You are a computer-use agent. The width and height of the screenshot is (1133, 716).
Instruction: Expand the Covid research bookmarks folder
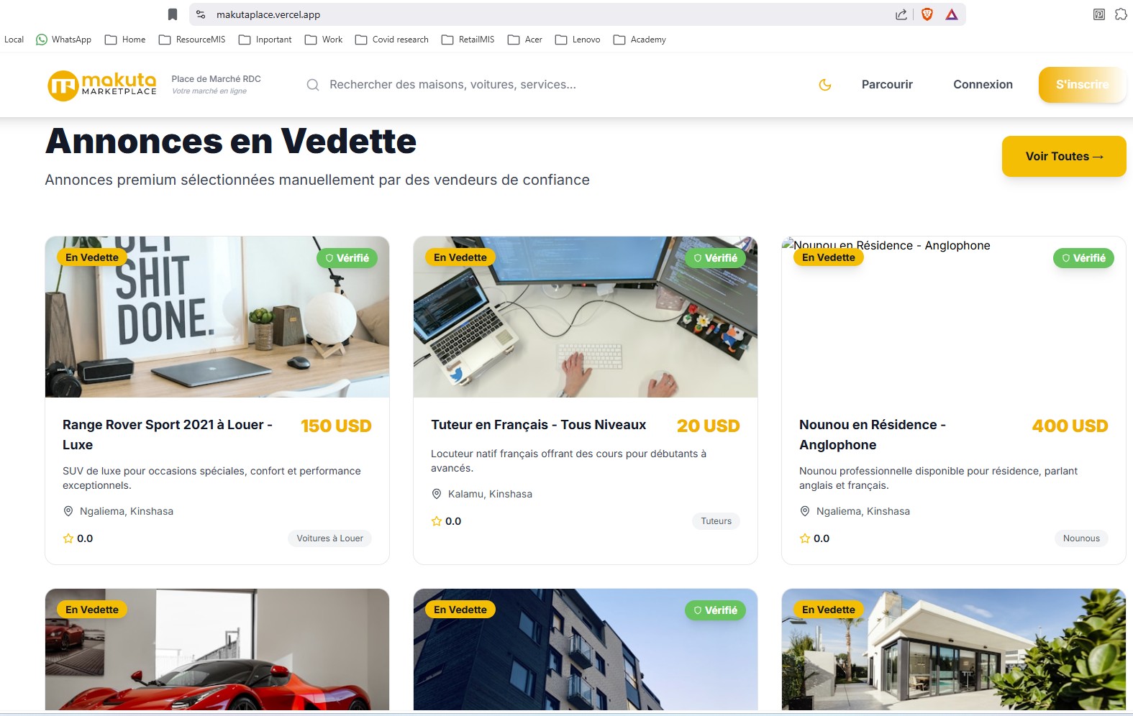(x=392, y=40)
